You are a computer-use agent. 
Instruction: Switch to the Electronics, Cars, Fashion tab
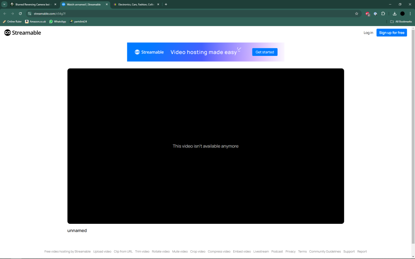click(136, 5)
